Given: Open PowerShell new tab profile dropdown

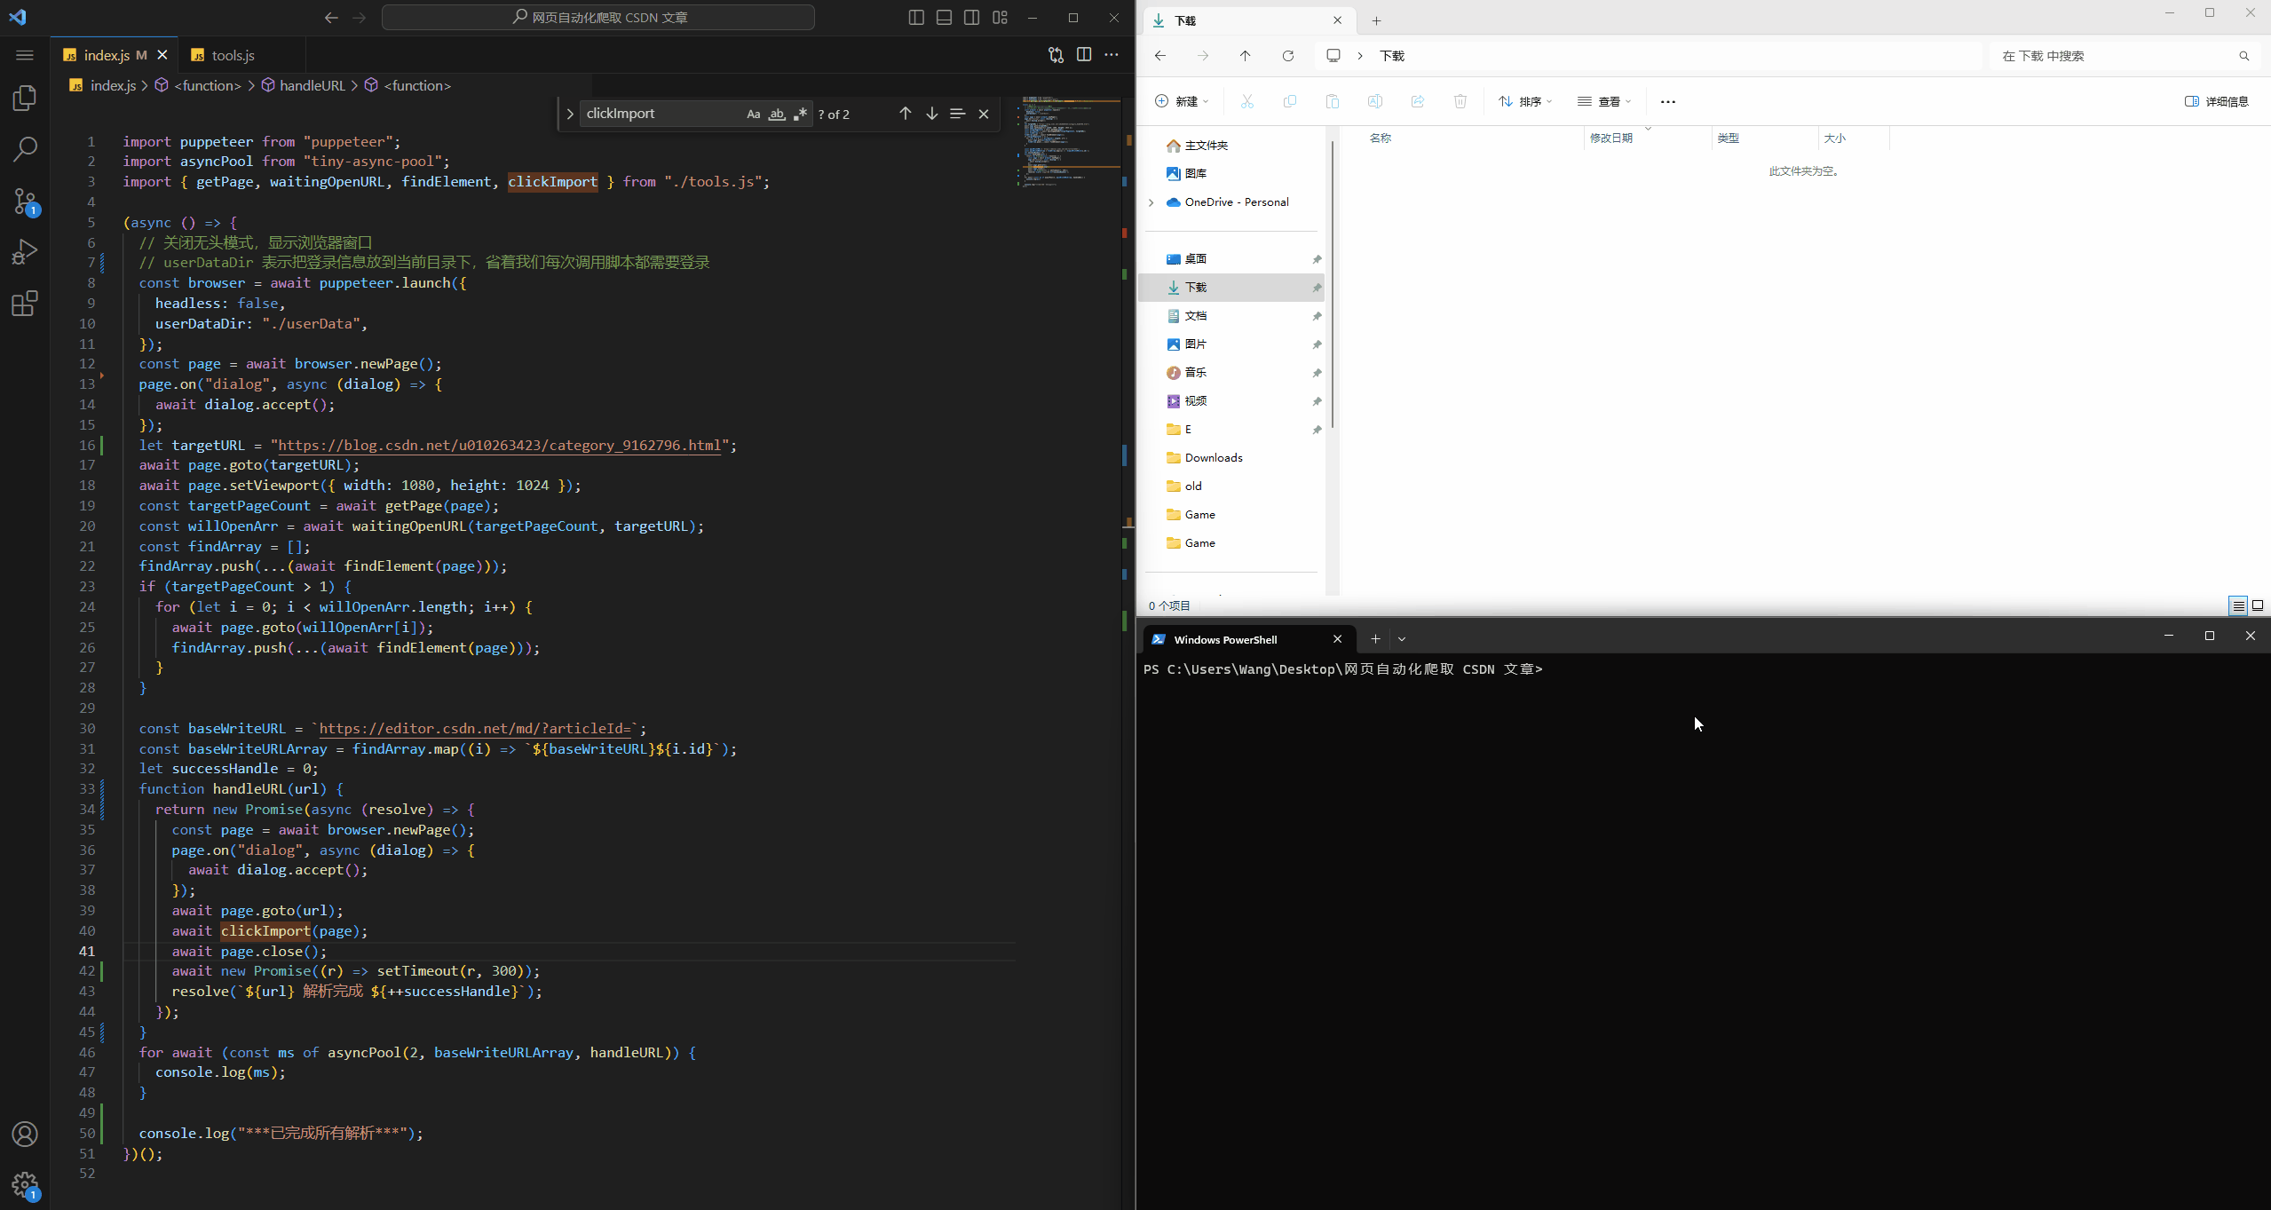Looking at the screenshot, I should (x=1402, y=638).
